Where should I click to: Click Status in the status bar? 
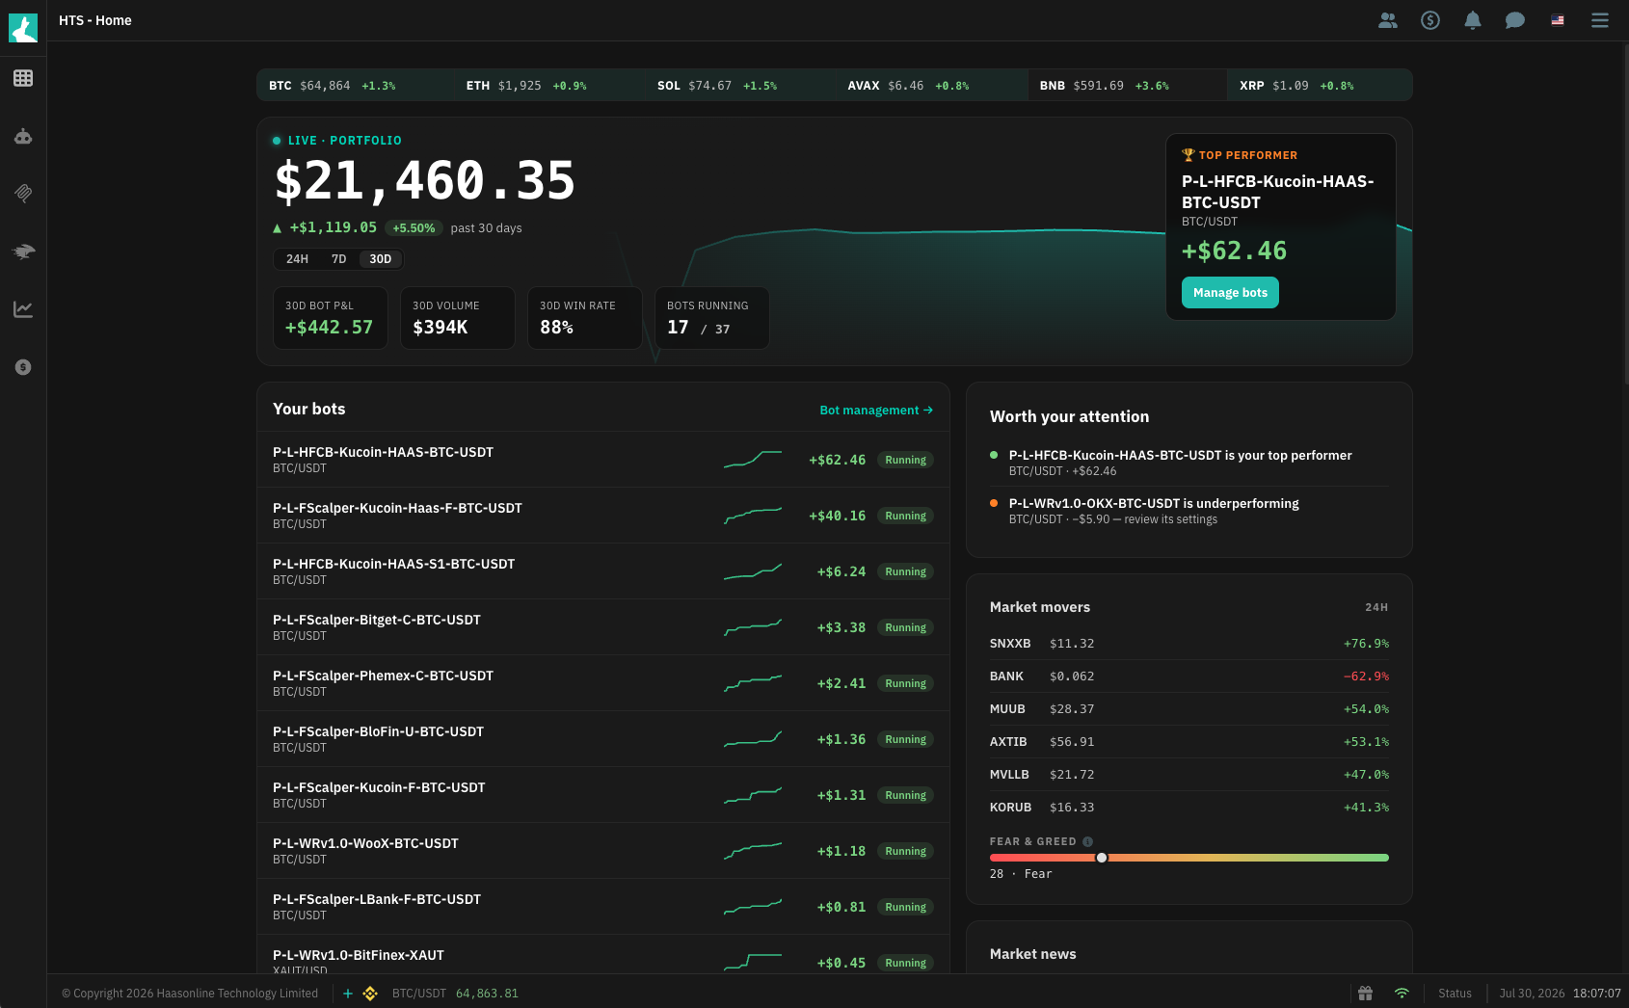[1455, 994]
